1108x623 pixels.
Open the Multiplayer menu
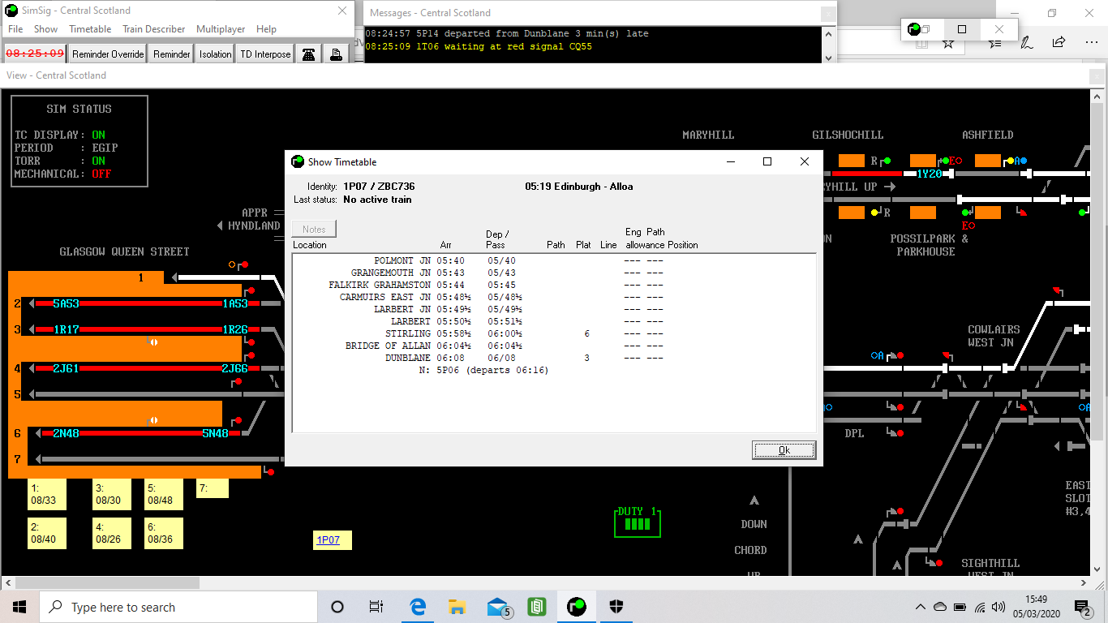(x=221, y=28)
